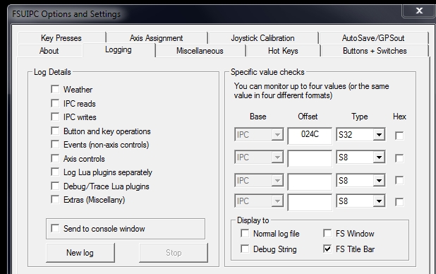Open the Axis Assignment tab
This screenshot has width=436, height=274.
click(157, 38)
